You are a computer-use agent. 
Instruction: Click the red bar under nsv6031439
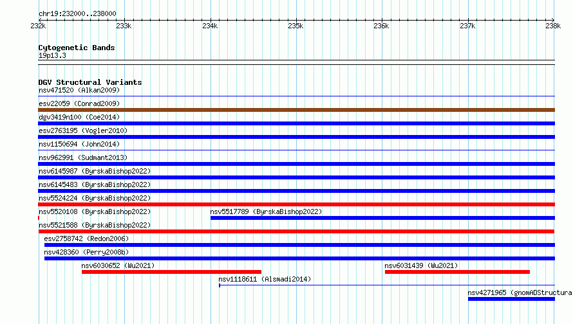[x=457, y=272]
